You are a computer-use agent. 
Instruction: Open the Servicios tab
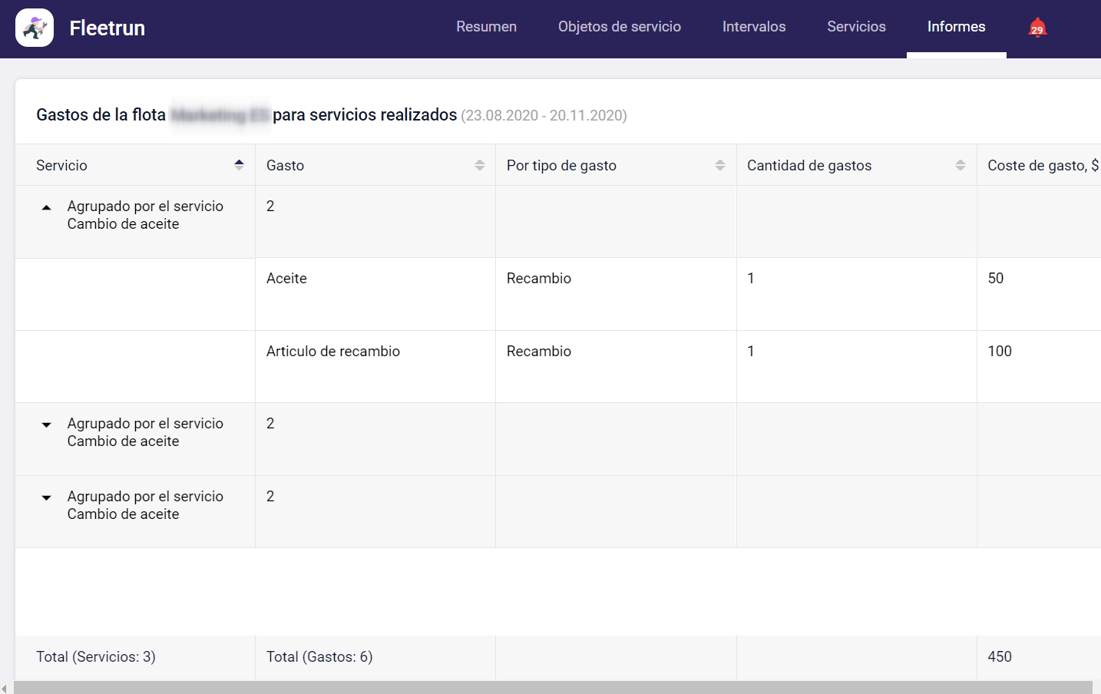coord(856,27)
